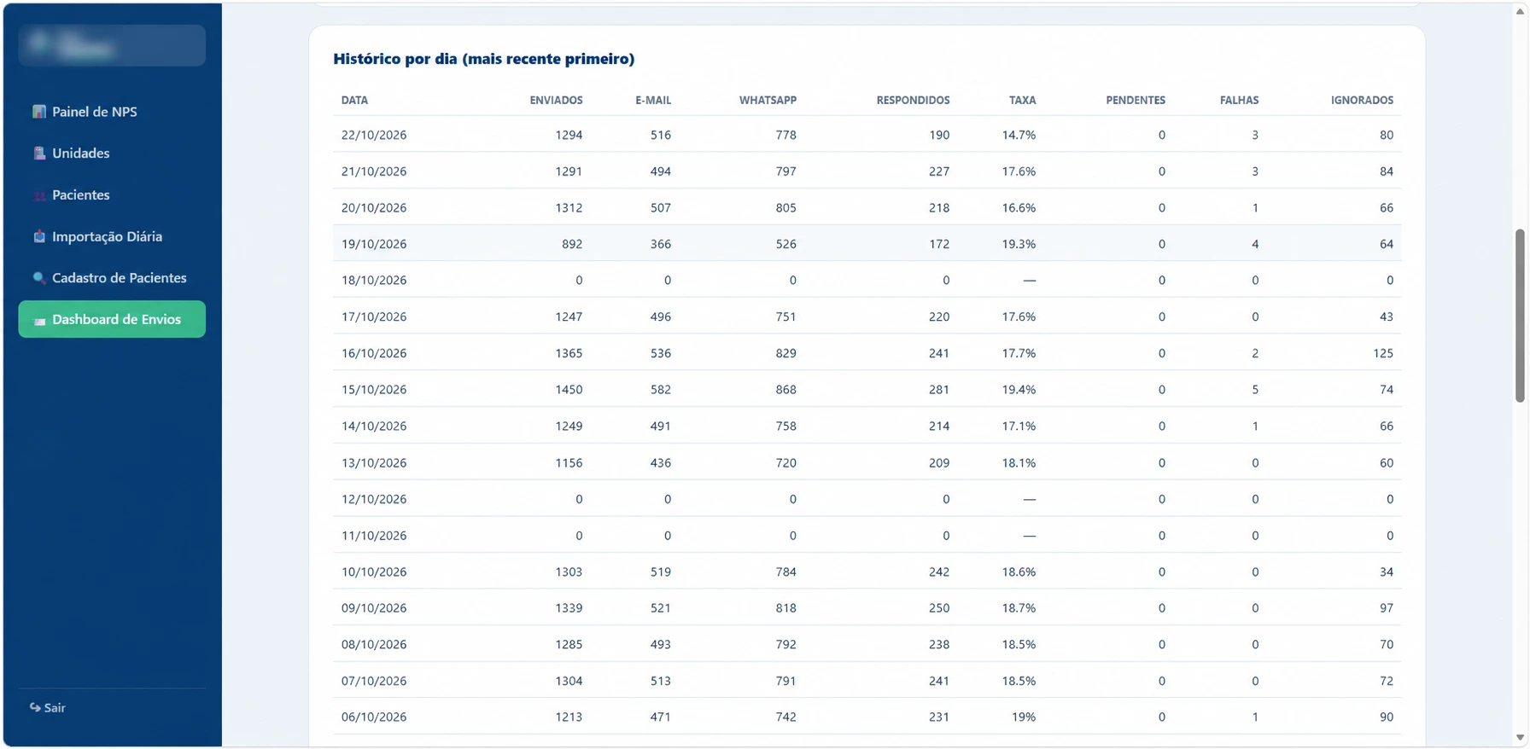Click taxa 14.7% in 22/10/2026 row

(1019, 135)
